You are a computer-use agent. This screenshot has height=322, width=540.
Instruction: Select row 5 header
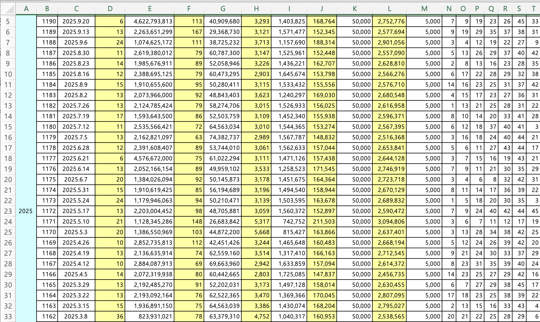[x=8, y=21]
